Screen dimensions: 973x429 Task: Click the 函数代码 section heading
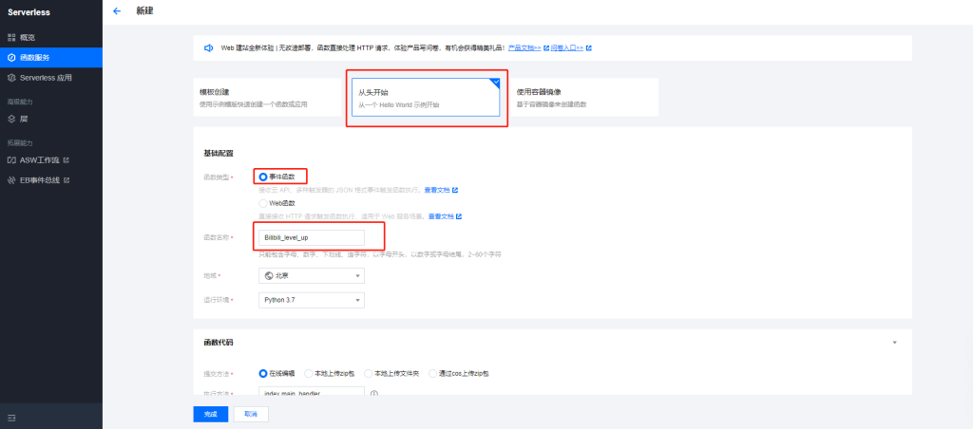(x=219, y=343)
